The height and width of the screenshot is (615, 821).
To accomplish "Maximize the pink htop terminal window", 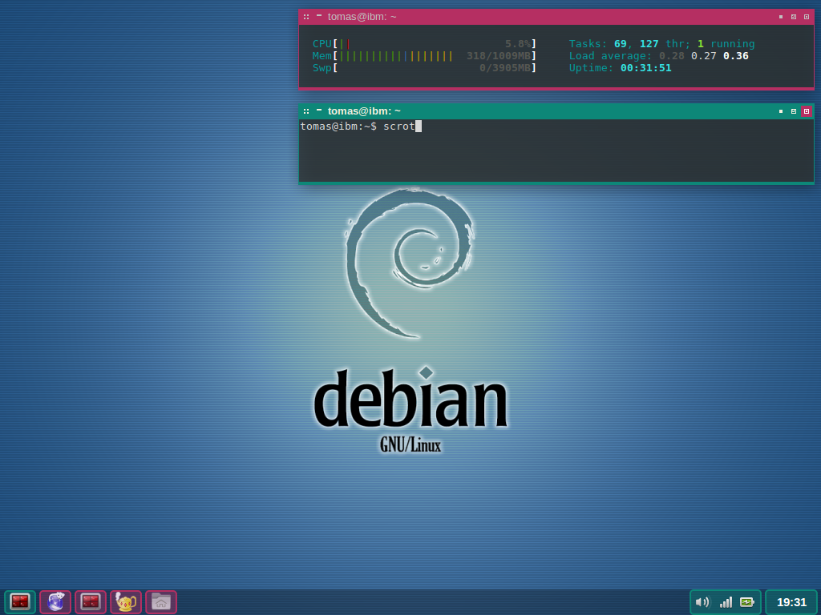I will click(x=794, y=17).
